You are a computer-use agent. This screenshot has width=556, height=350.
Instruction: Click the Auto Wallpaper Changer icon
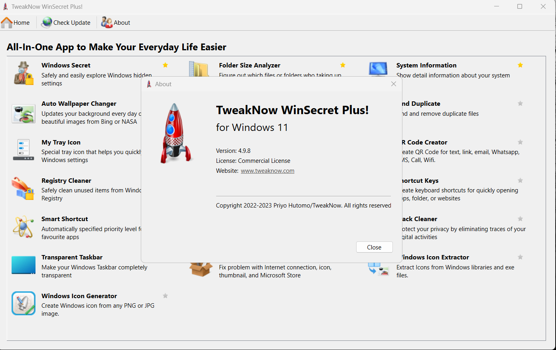click(x=24, y=114)
